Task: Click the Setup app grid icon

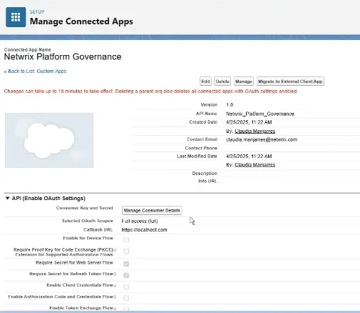Action: (x=16, y=17)
